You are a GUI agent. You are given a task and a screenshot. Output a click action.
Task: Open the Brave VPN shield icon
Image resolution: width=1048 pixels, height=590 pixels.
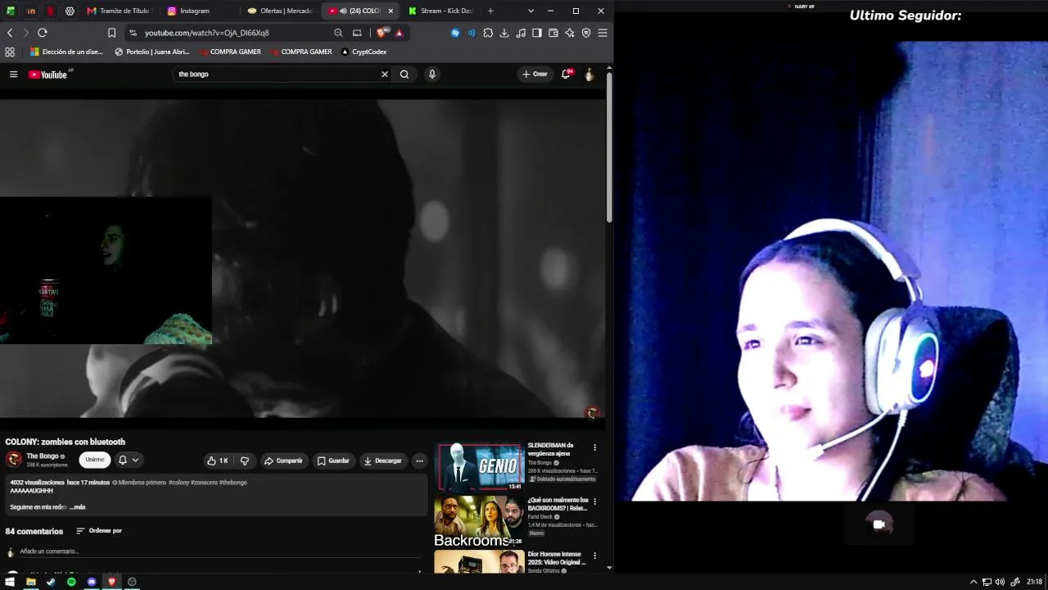click(586, 33)
